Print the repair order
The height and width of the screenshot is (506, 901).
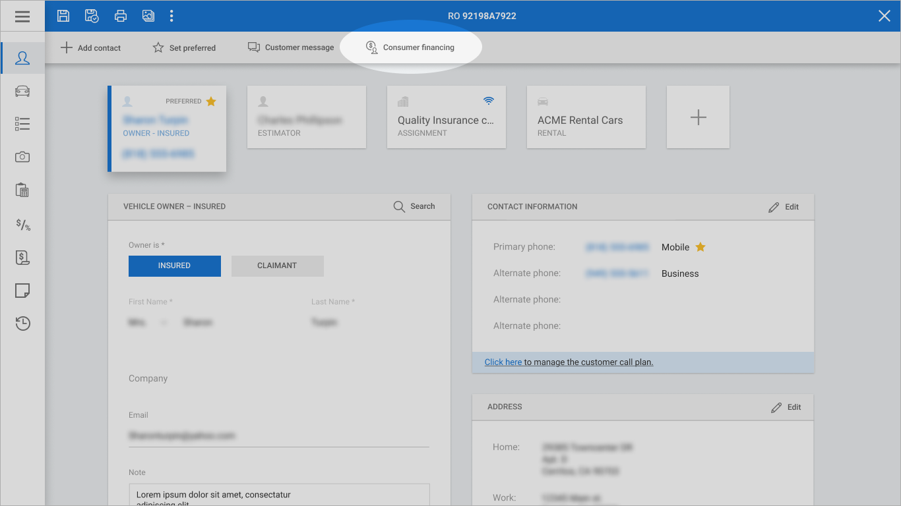point(121,16)
